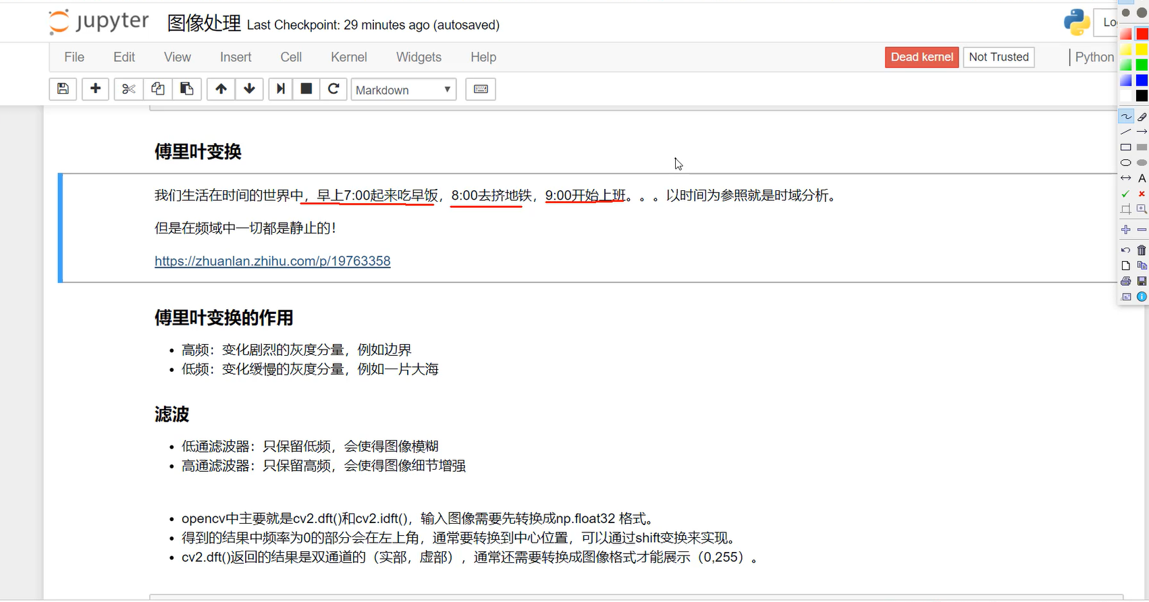
Task: Move selected cell up
Action: coord(221,89)
